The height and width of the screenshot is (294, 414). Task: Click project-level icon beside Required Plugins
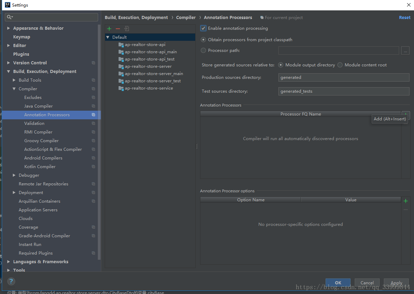click(94, 253)
